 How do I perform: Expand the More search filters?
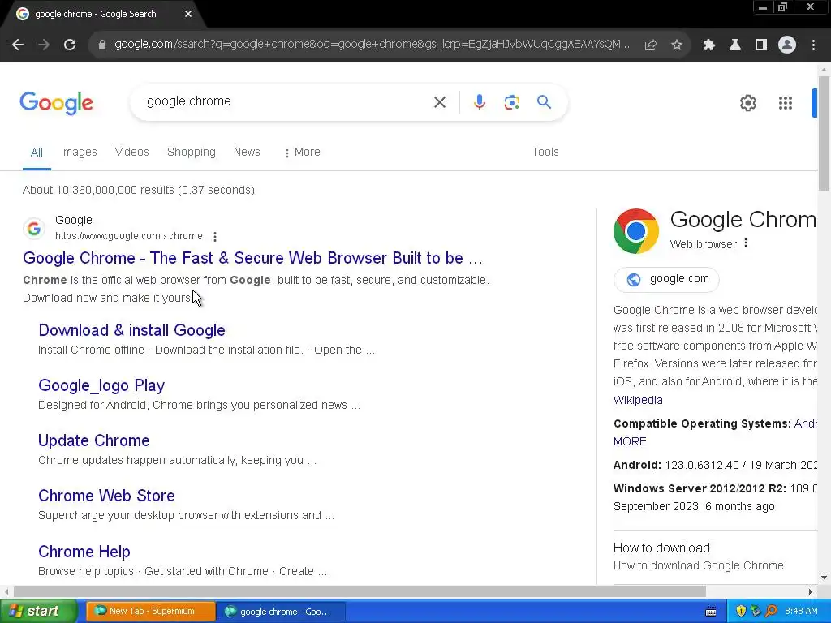click(302, 153)
